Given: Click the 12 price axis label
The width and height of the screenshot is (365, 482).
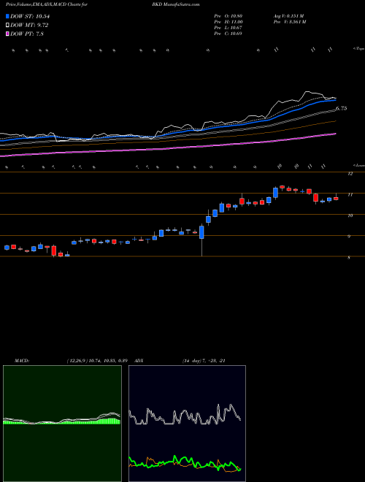Looking at the screenshot, I should 350,174.
